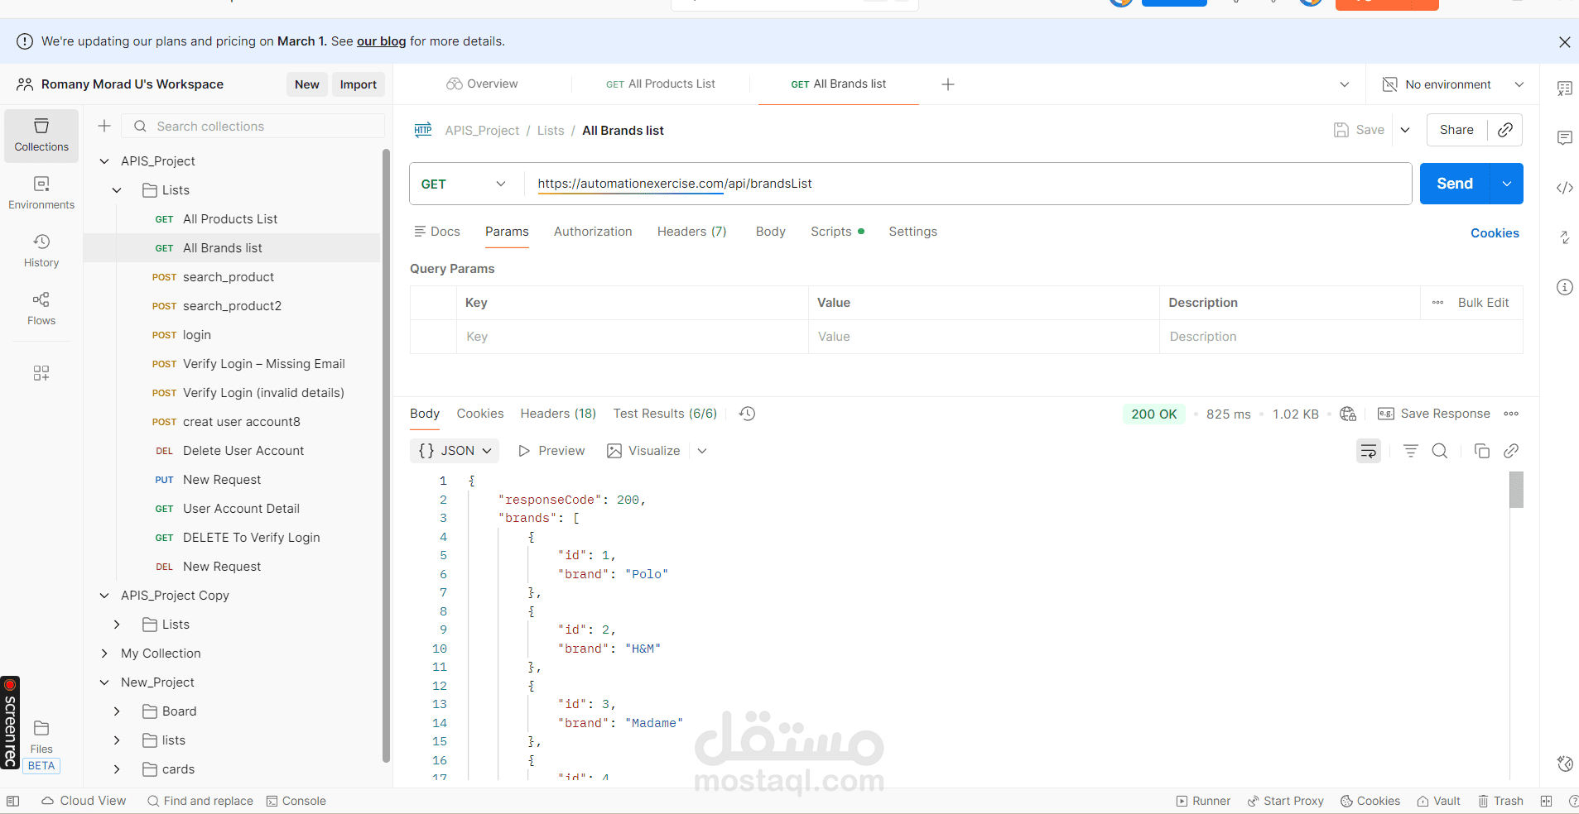Screen dimensions: 1579x814
Task: Search within the response body icon
Action: (1440, 451)
